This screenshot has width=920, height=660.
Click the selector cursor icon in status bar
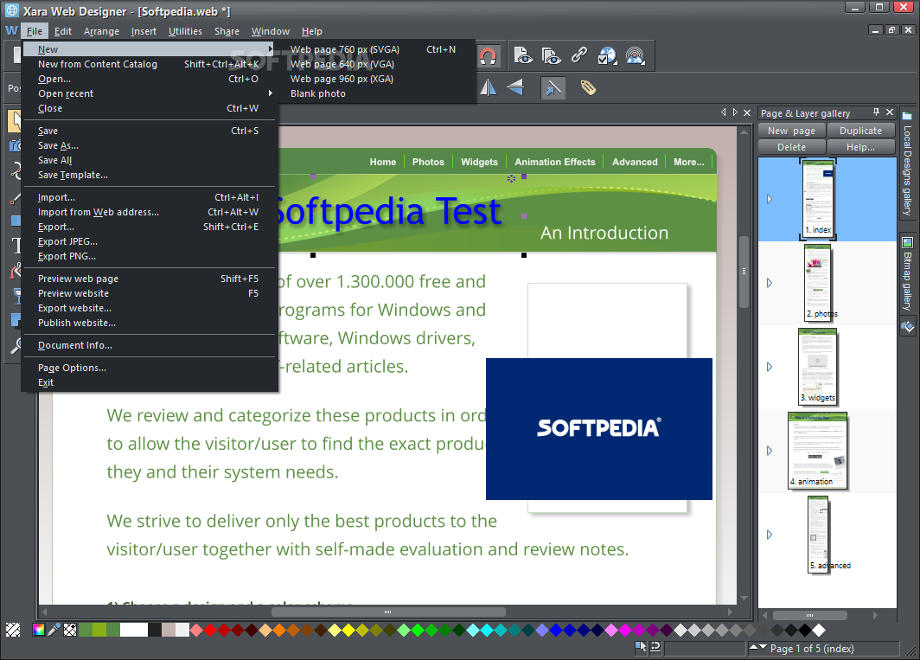(x=641, y=647)
